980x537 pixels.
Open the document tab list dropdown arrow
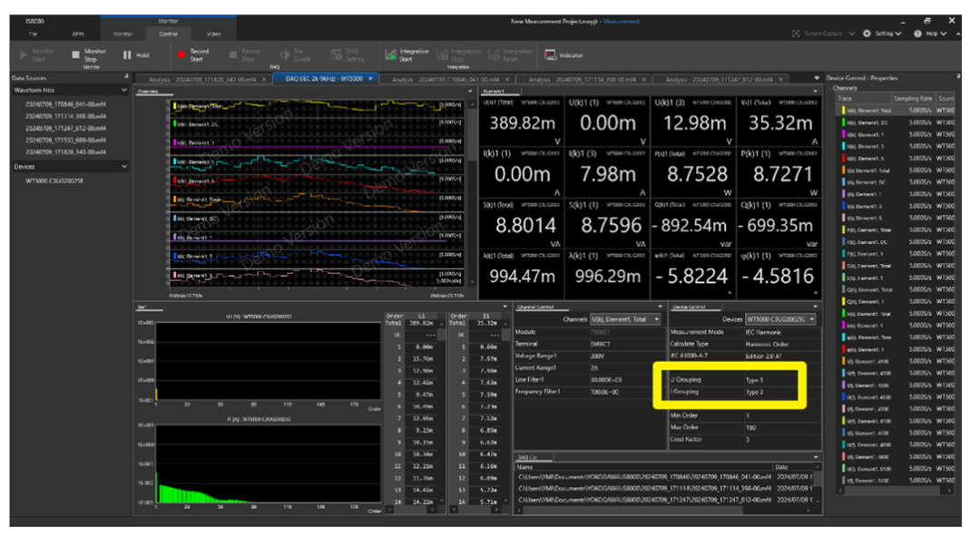pos(817,78)
